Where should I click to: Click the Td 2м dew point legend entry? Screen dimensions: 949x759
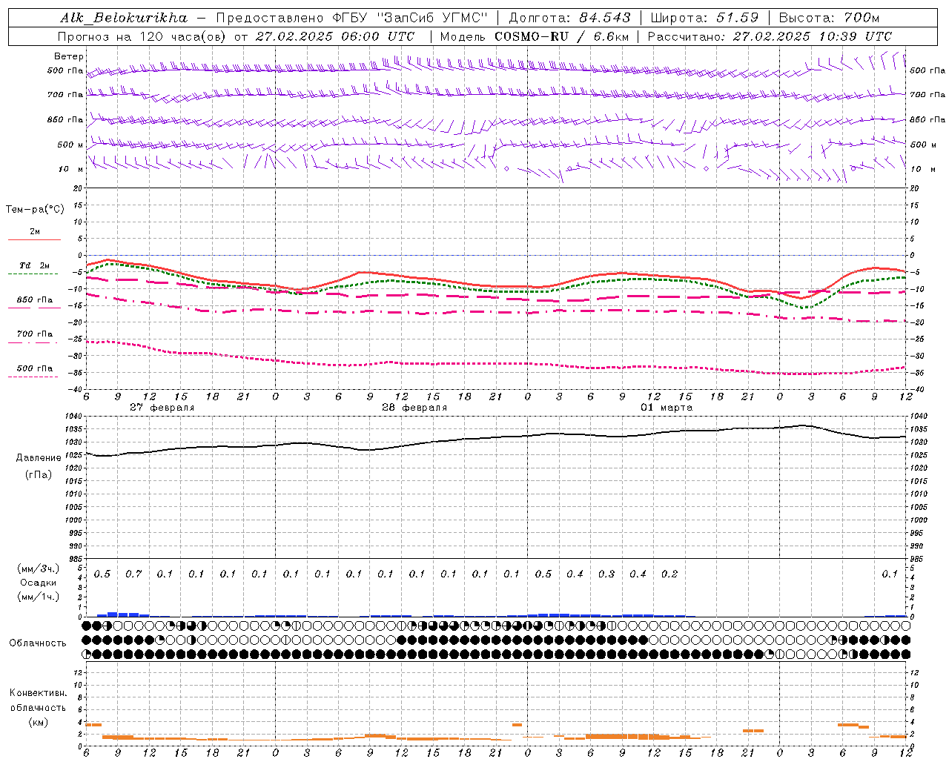pyautogui.click(x=35, y=265)
